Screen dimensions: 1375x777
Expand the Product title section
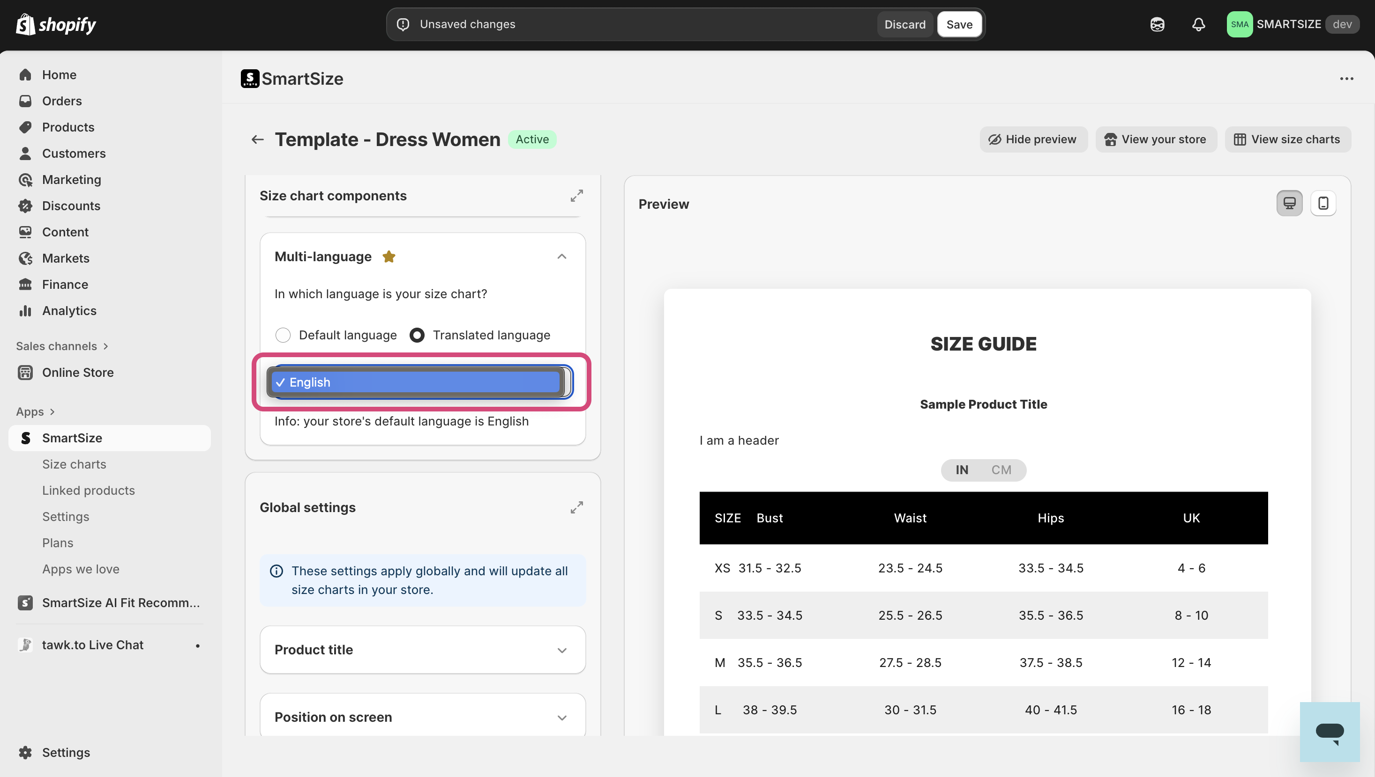coord(561,650)
